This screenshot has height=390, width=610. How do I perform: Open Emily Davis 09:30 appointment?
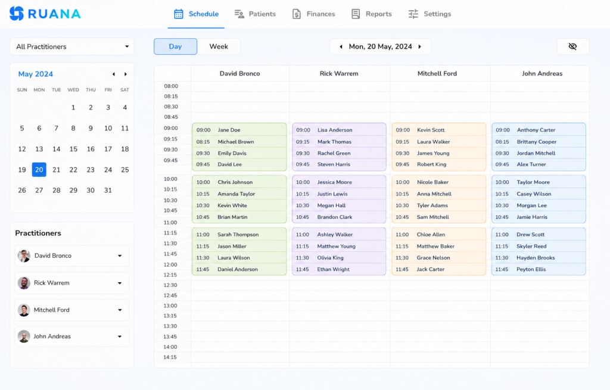(239, 153)
